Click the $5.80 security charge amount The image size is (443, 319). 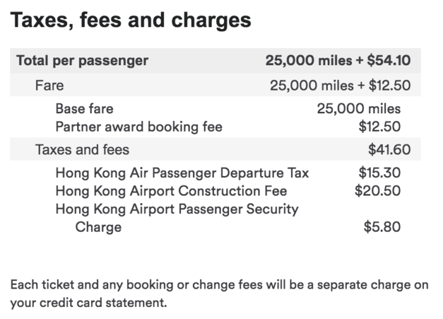[x=382, y=227]
